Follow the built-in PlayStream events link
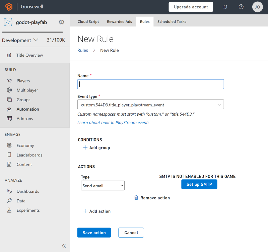Screen dimensions: 268x252 (113, 123)
